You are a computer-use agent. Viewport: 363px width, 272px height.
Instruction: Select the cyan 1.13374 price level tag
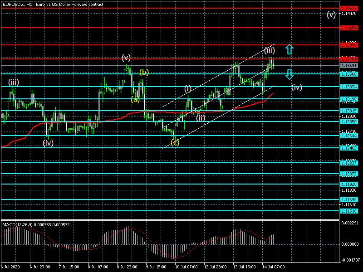point(349,87)
